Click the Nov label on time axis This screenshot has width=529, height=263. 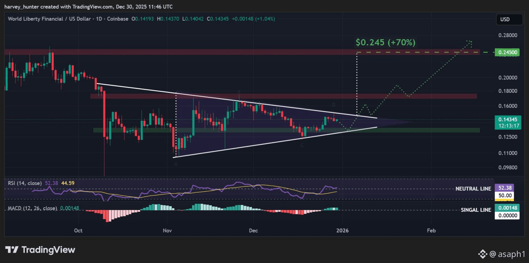[x=167, y=230]
